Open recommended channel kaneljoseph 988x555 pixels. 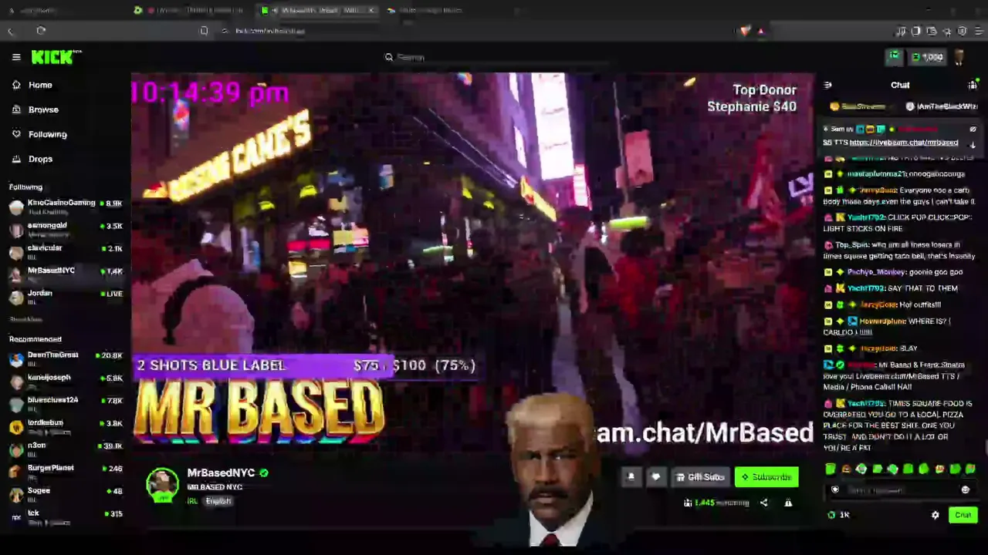point(66,380)
